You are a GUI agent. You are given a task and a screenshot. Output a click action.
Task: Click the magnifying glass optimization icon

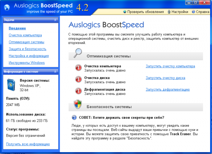point(78,53)
